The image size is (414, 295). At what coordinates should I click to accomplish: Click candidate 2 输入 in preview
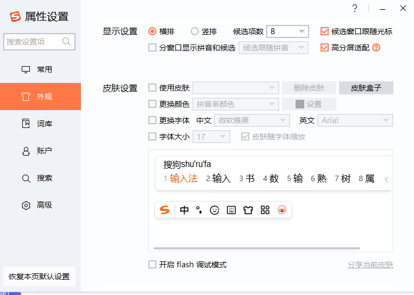pyautogui.click(x=218, y=178)
